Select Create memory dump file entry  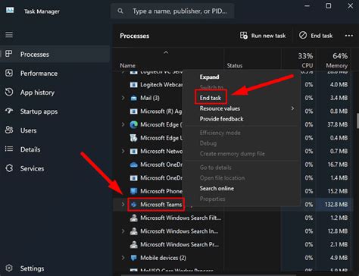[233, 154]
